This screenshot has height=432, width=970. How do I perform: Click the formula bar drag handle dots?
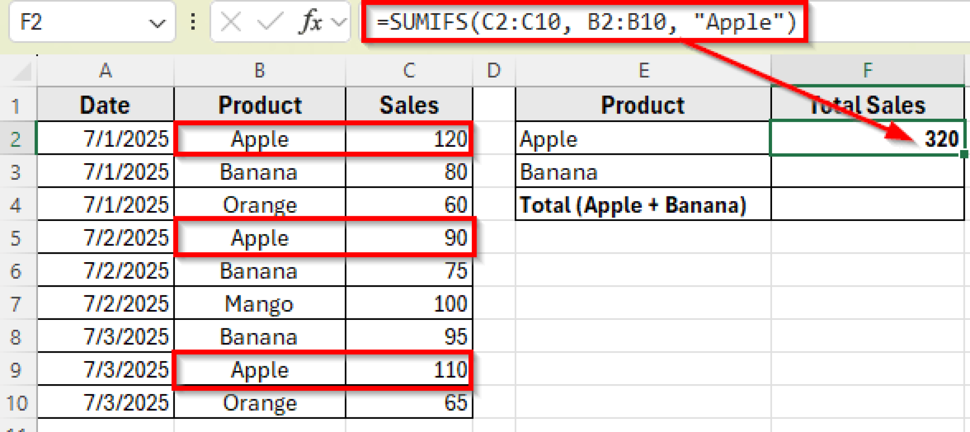(193, 22)
